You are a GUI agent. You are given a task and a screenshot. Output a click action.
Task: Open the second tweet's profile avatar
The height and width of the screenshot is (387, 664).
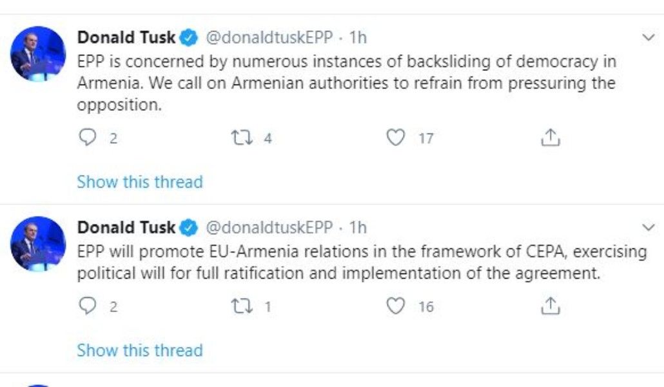38,243
